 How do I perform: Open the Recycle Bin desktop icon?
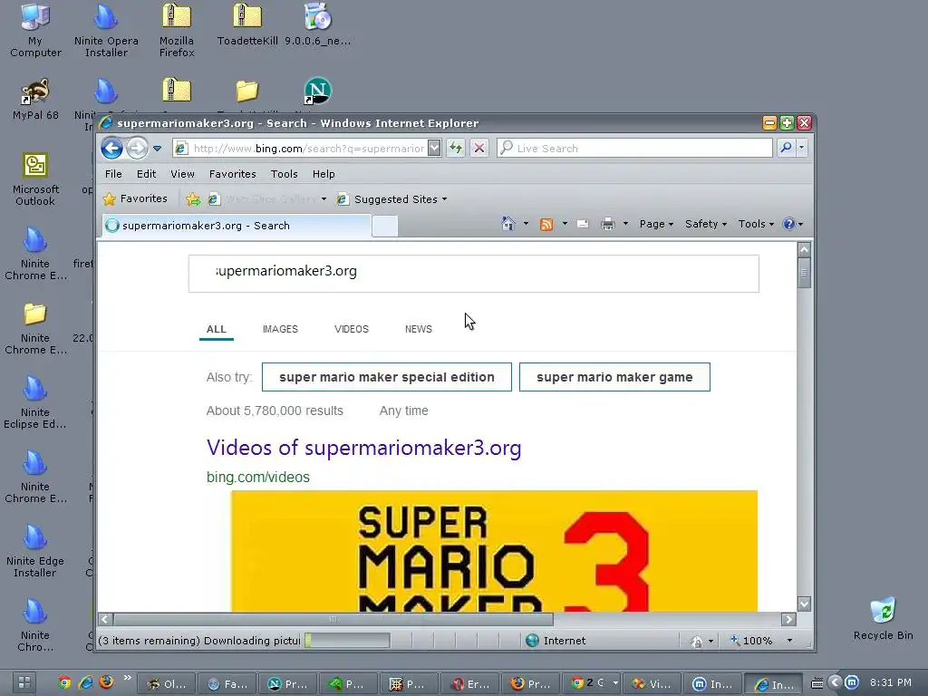pos(883,619)
